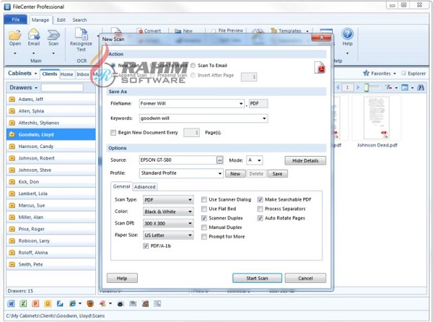Open the File ribbon tab
This screenshot has width=433, height=322.
pos(16,19)
